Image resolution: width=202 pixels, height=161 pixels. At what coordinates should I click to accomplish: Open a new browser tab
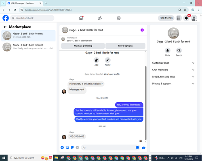(46, 3)
